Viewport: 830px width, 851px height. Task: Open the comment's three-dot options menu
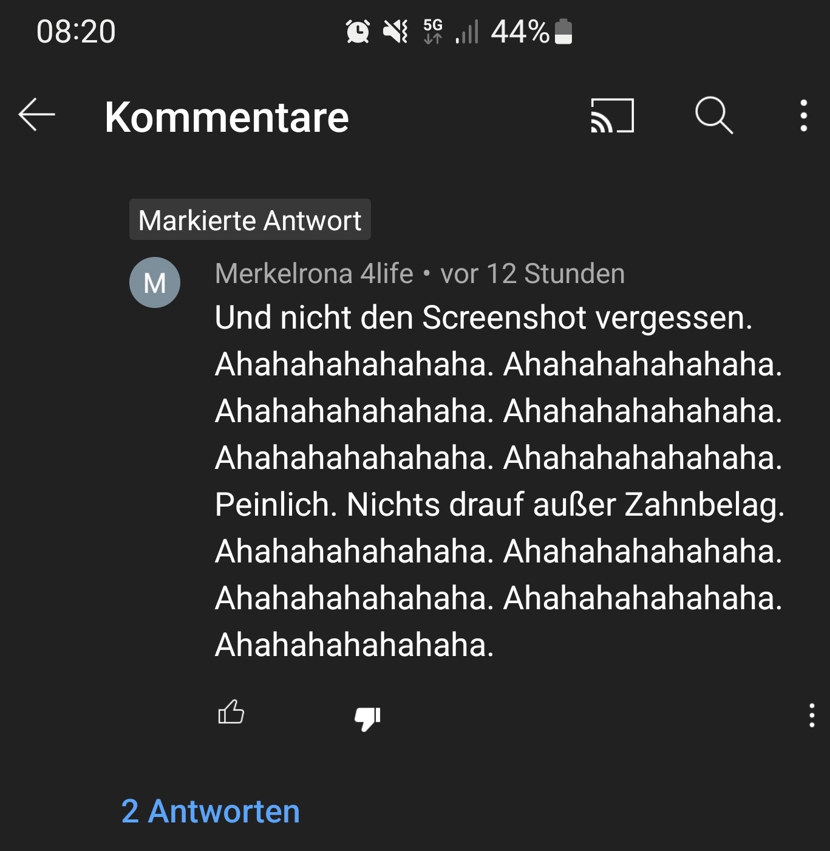point(812,716)
